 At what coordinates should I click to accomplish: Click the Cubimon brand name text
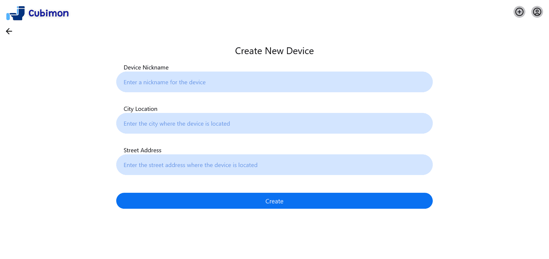pyautogui.click(x=49, y=13)
